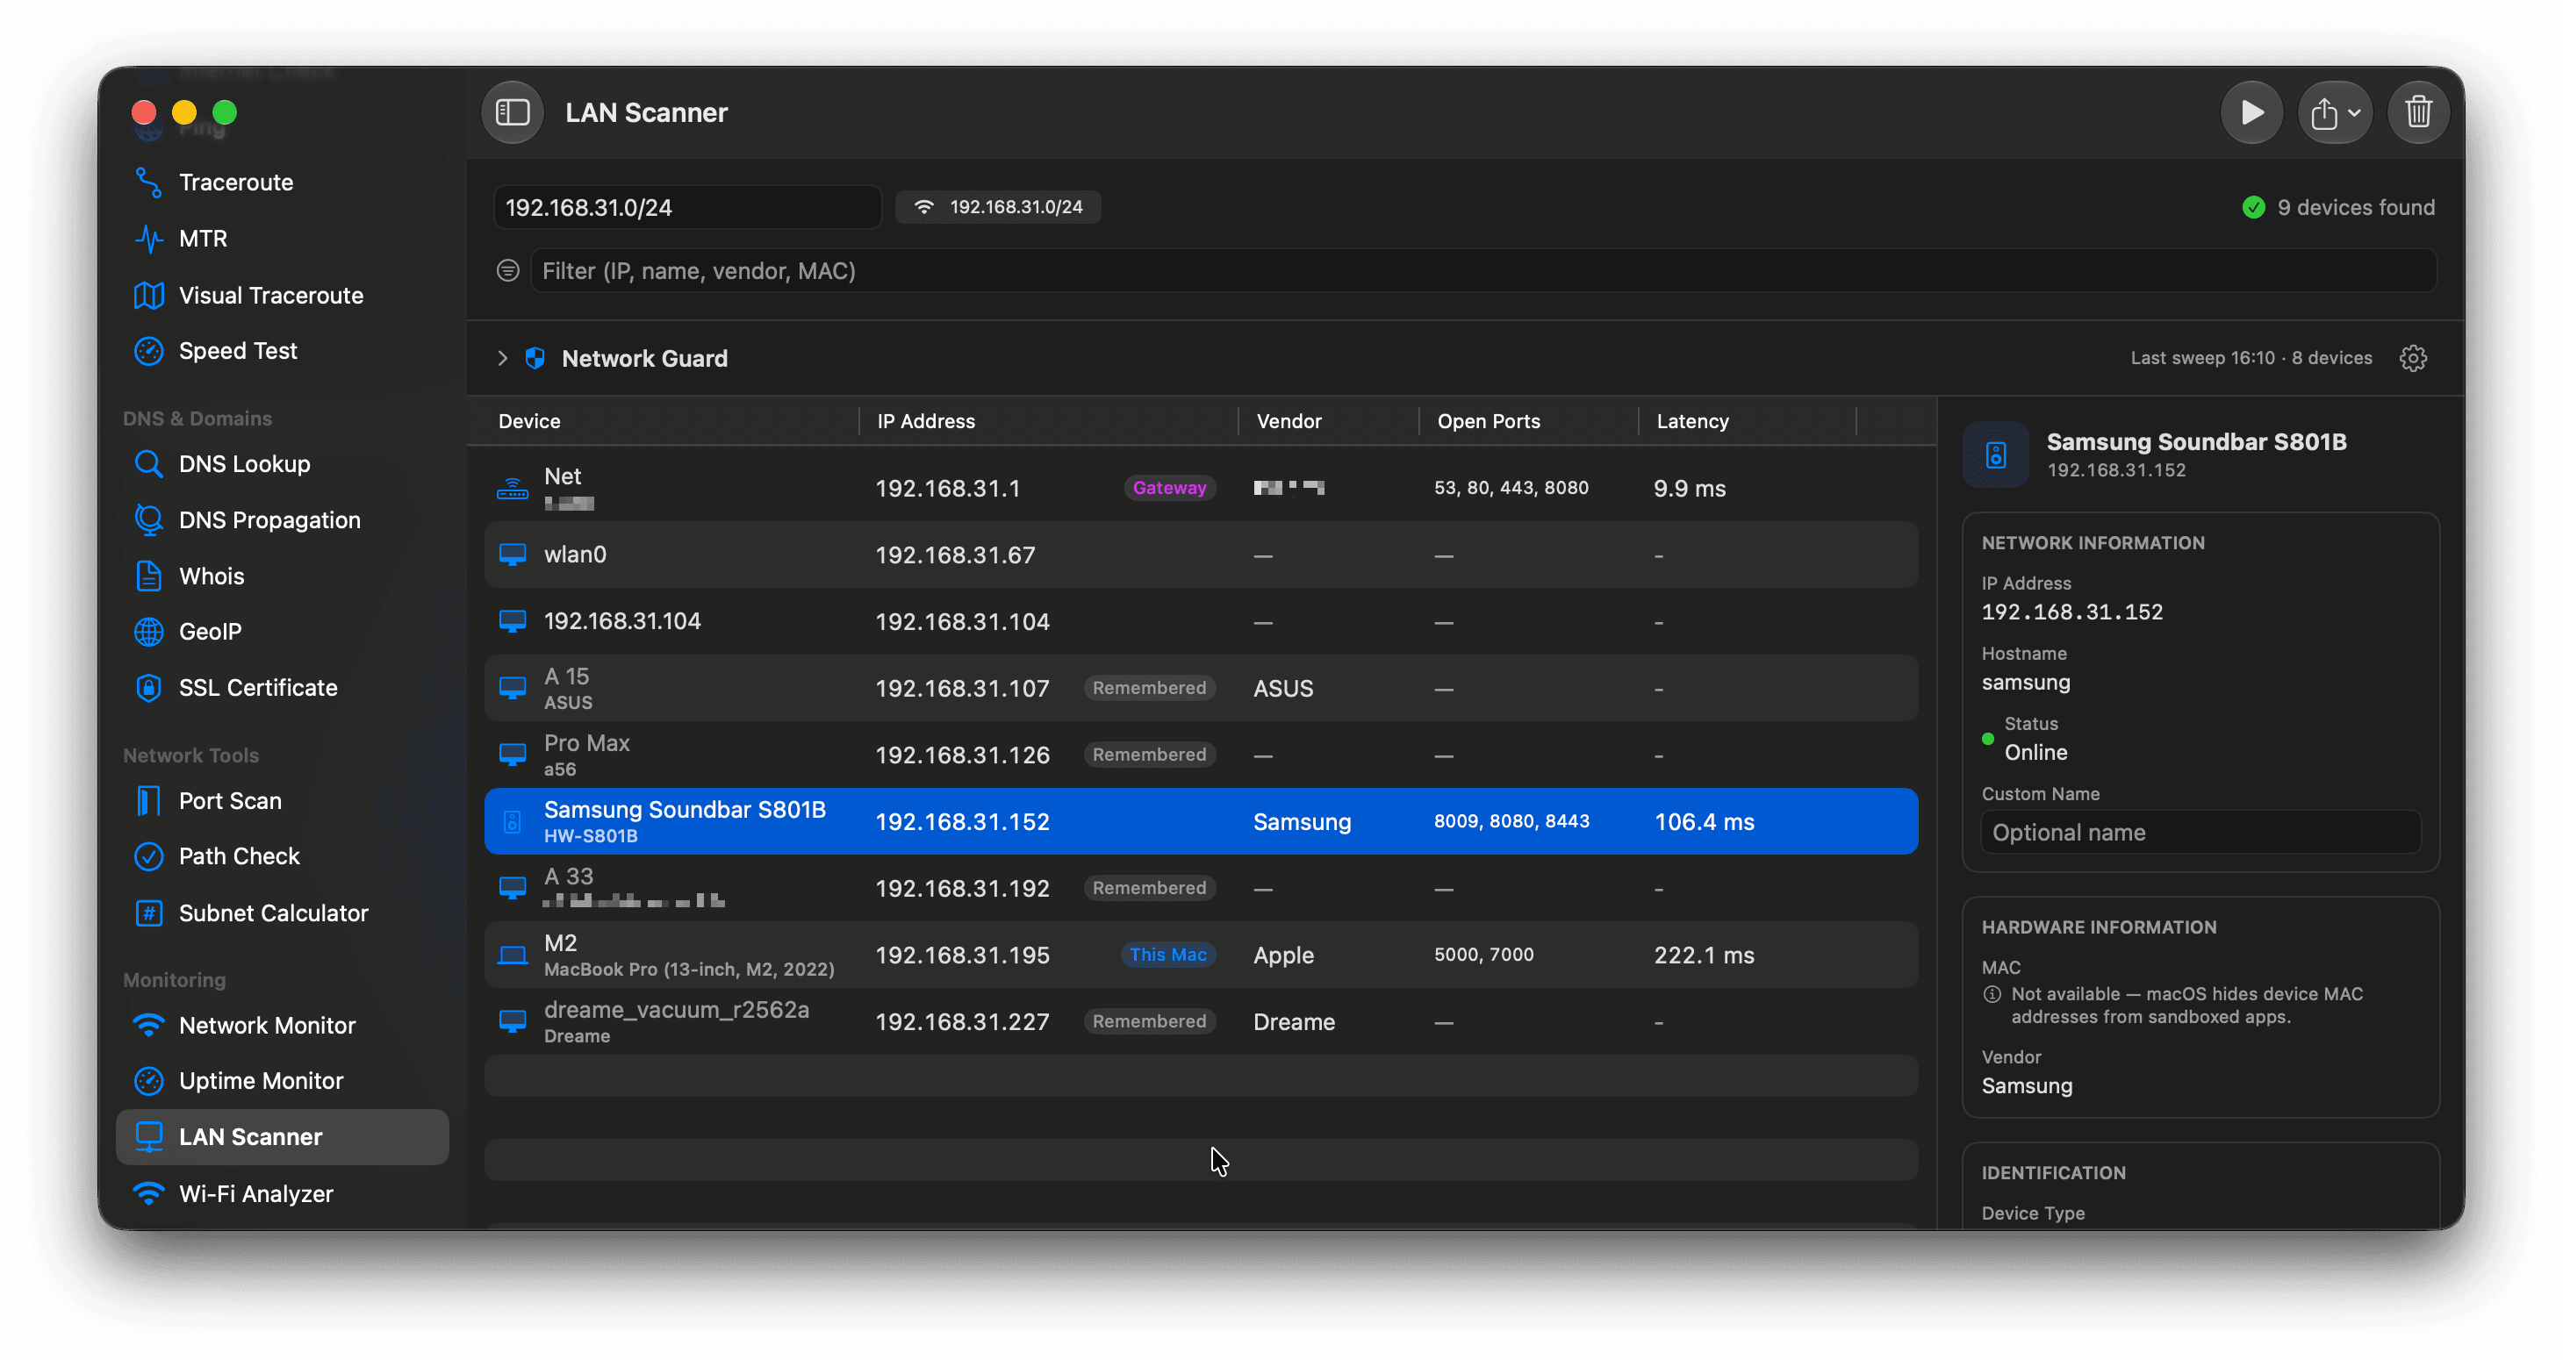Screen dimensions: 2563x1360
Task: Click the soundbar device icon in details panel
Action: [x=1996, y=455]
